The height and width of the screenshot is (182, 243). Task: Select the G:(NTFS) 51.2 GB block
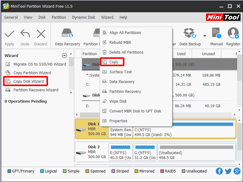click(x=145, y=152)
